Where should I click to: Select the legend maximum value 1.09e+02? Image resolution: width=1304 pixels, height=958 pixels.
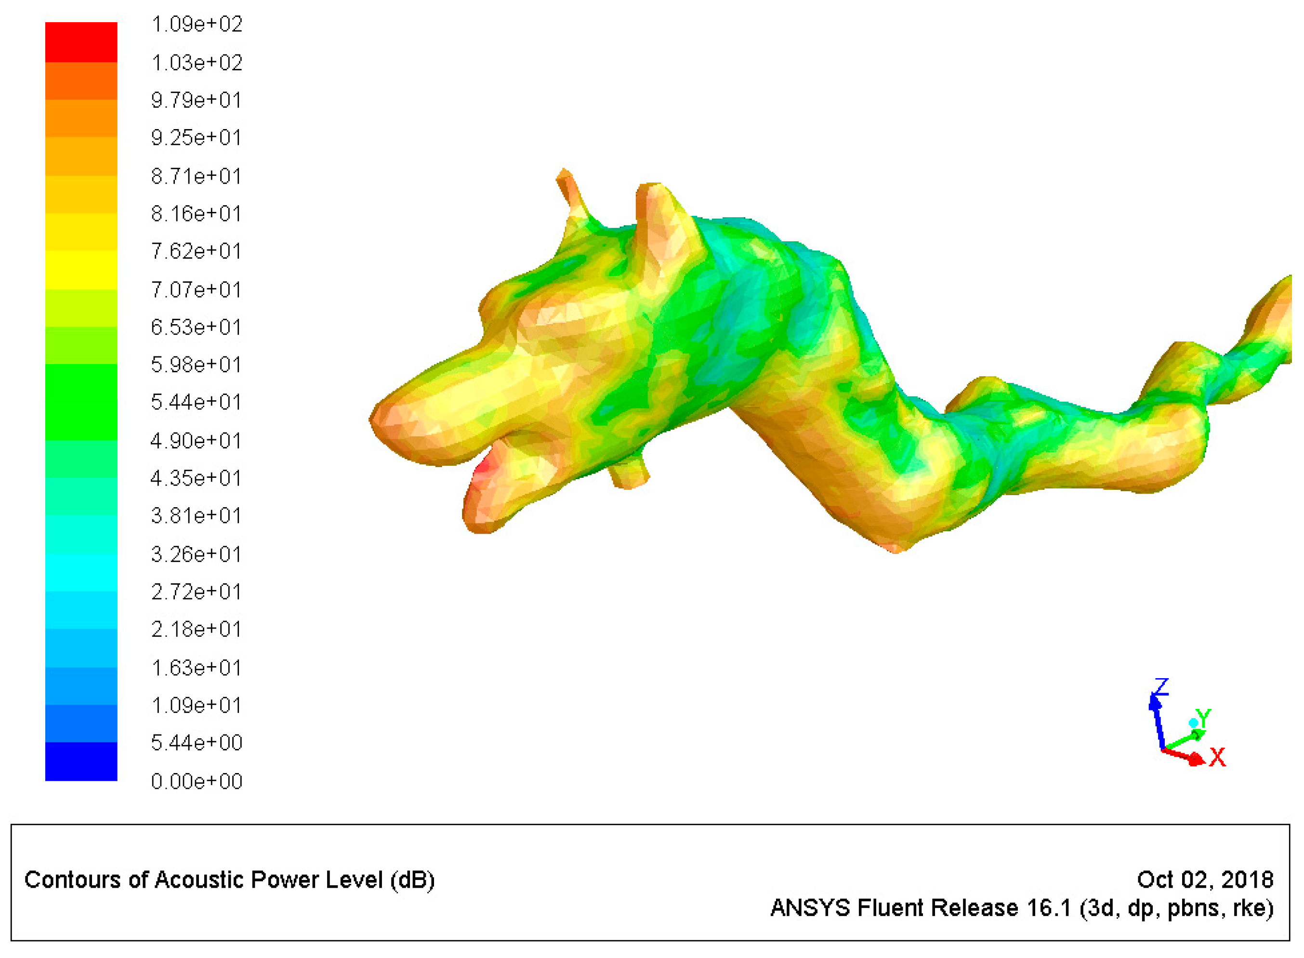(197, 25)
